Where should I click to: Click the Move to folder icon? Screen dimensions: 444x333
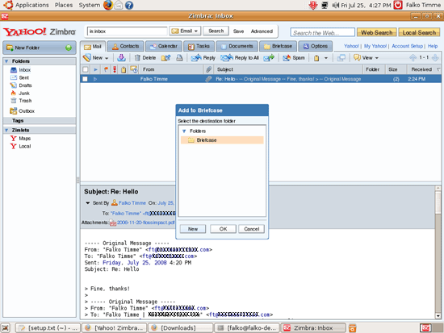165,58
